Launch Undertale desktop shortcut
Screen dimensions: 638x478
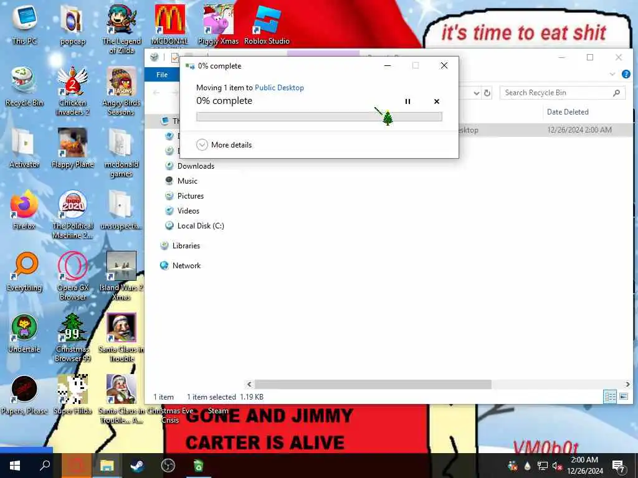click(24, 334)
